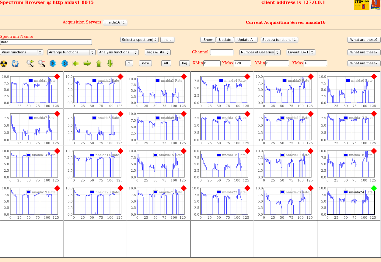The height and width of the screenshot is (262, 381).
Task: Zoom in with the magnifier plus icon
Action: click(x=30, y=63)
